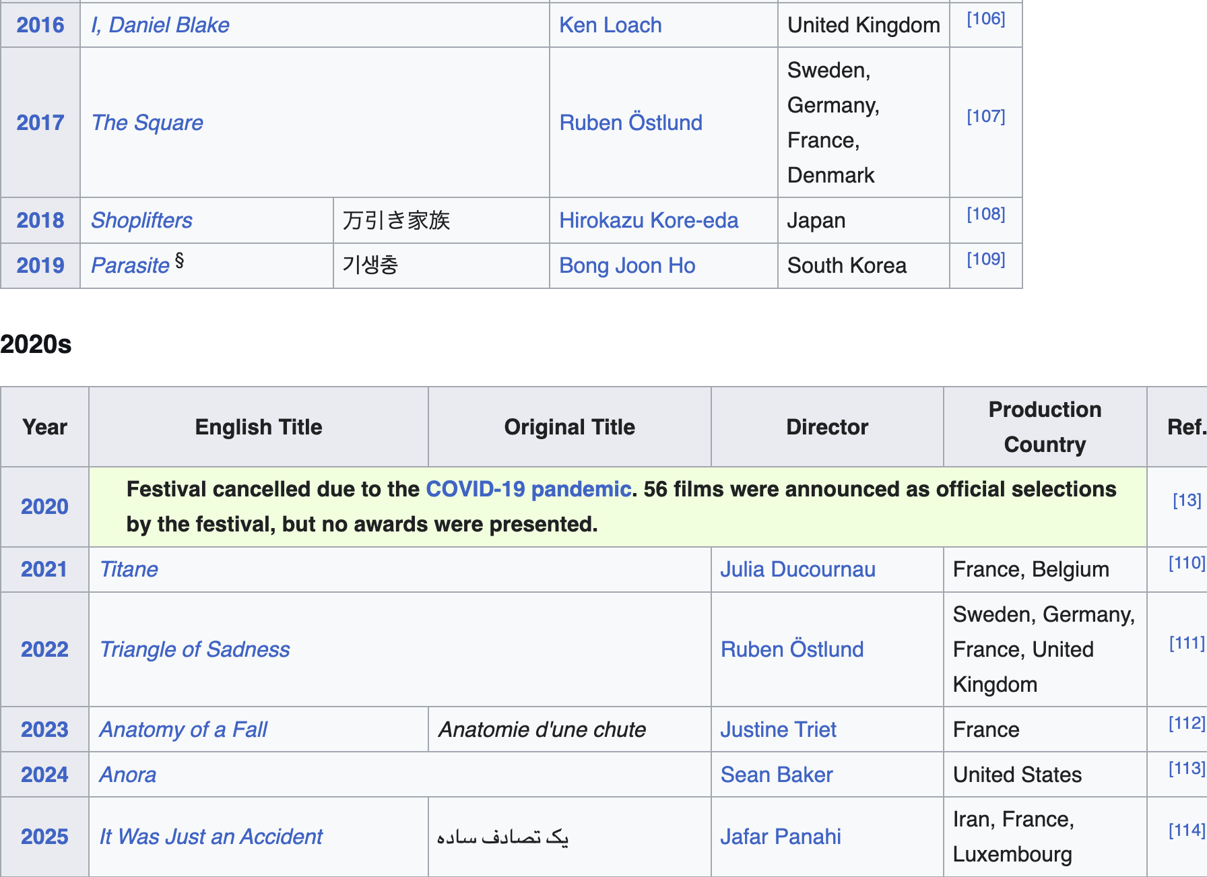Click the "English Title" column header

(x=259, y=427)
